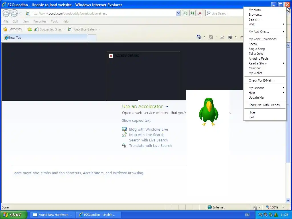Click the Blog with Windows Live icon
The width and height of the screenshot is (292, 219).
pos(124,129)
